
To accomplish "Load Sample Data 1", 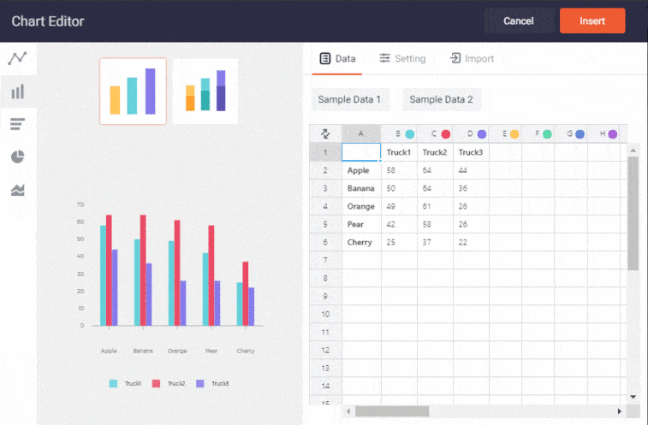I will pyautogui.click(x=349, y=99).
